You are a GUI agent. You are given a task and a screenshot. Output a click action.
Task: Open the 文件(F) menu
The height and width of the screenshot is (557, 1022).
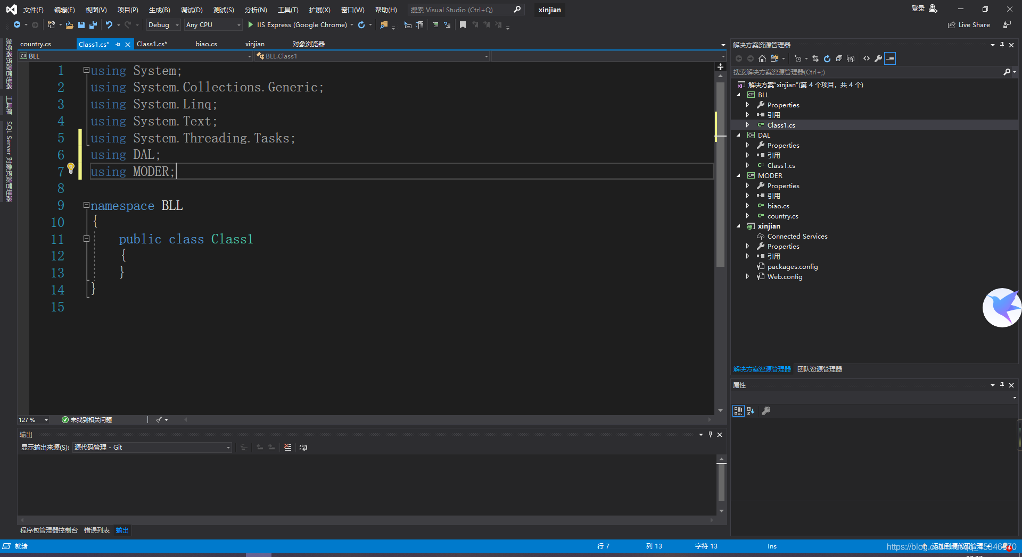coord(33,10)
